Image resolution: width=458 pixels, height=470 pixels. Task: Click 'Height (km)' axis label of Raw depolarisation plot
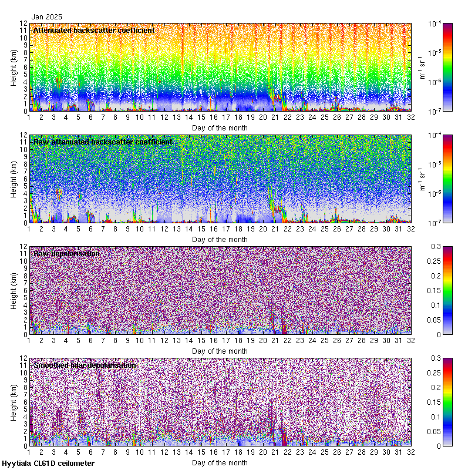[14, 291]
